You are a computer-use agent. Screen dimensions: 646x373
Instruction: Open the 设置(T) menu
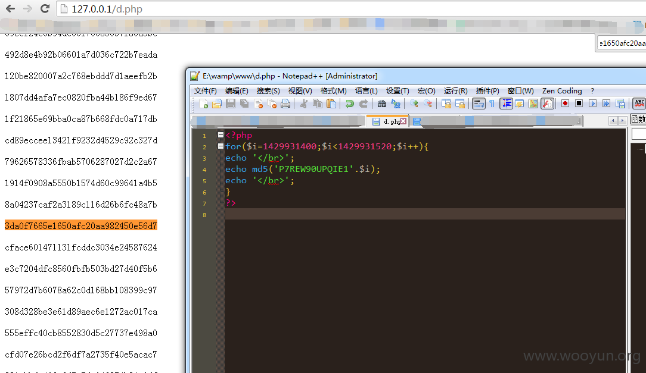397,91
